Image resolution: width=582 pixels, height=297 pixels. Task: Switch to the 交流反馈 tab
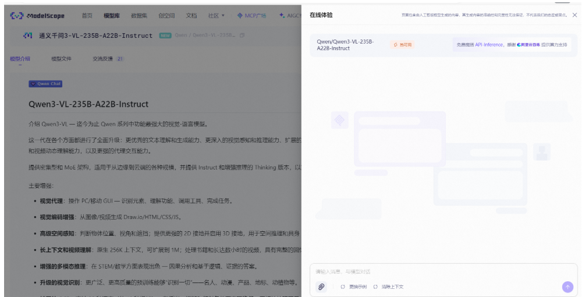[x=103, y=59]
